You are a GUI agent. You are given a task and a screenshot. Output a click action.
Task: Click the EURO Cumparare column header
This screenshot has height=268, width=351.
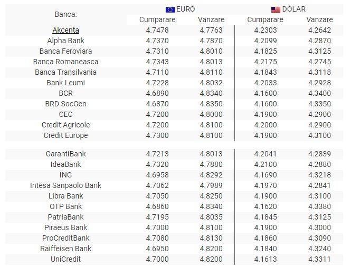[157, 19]
